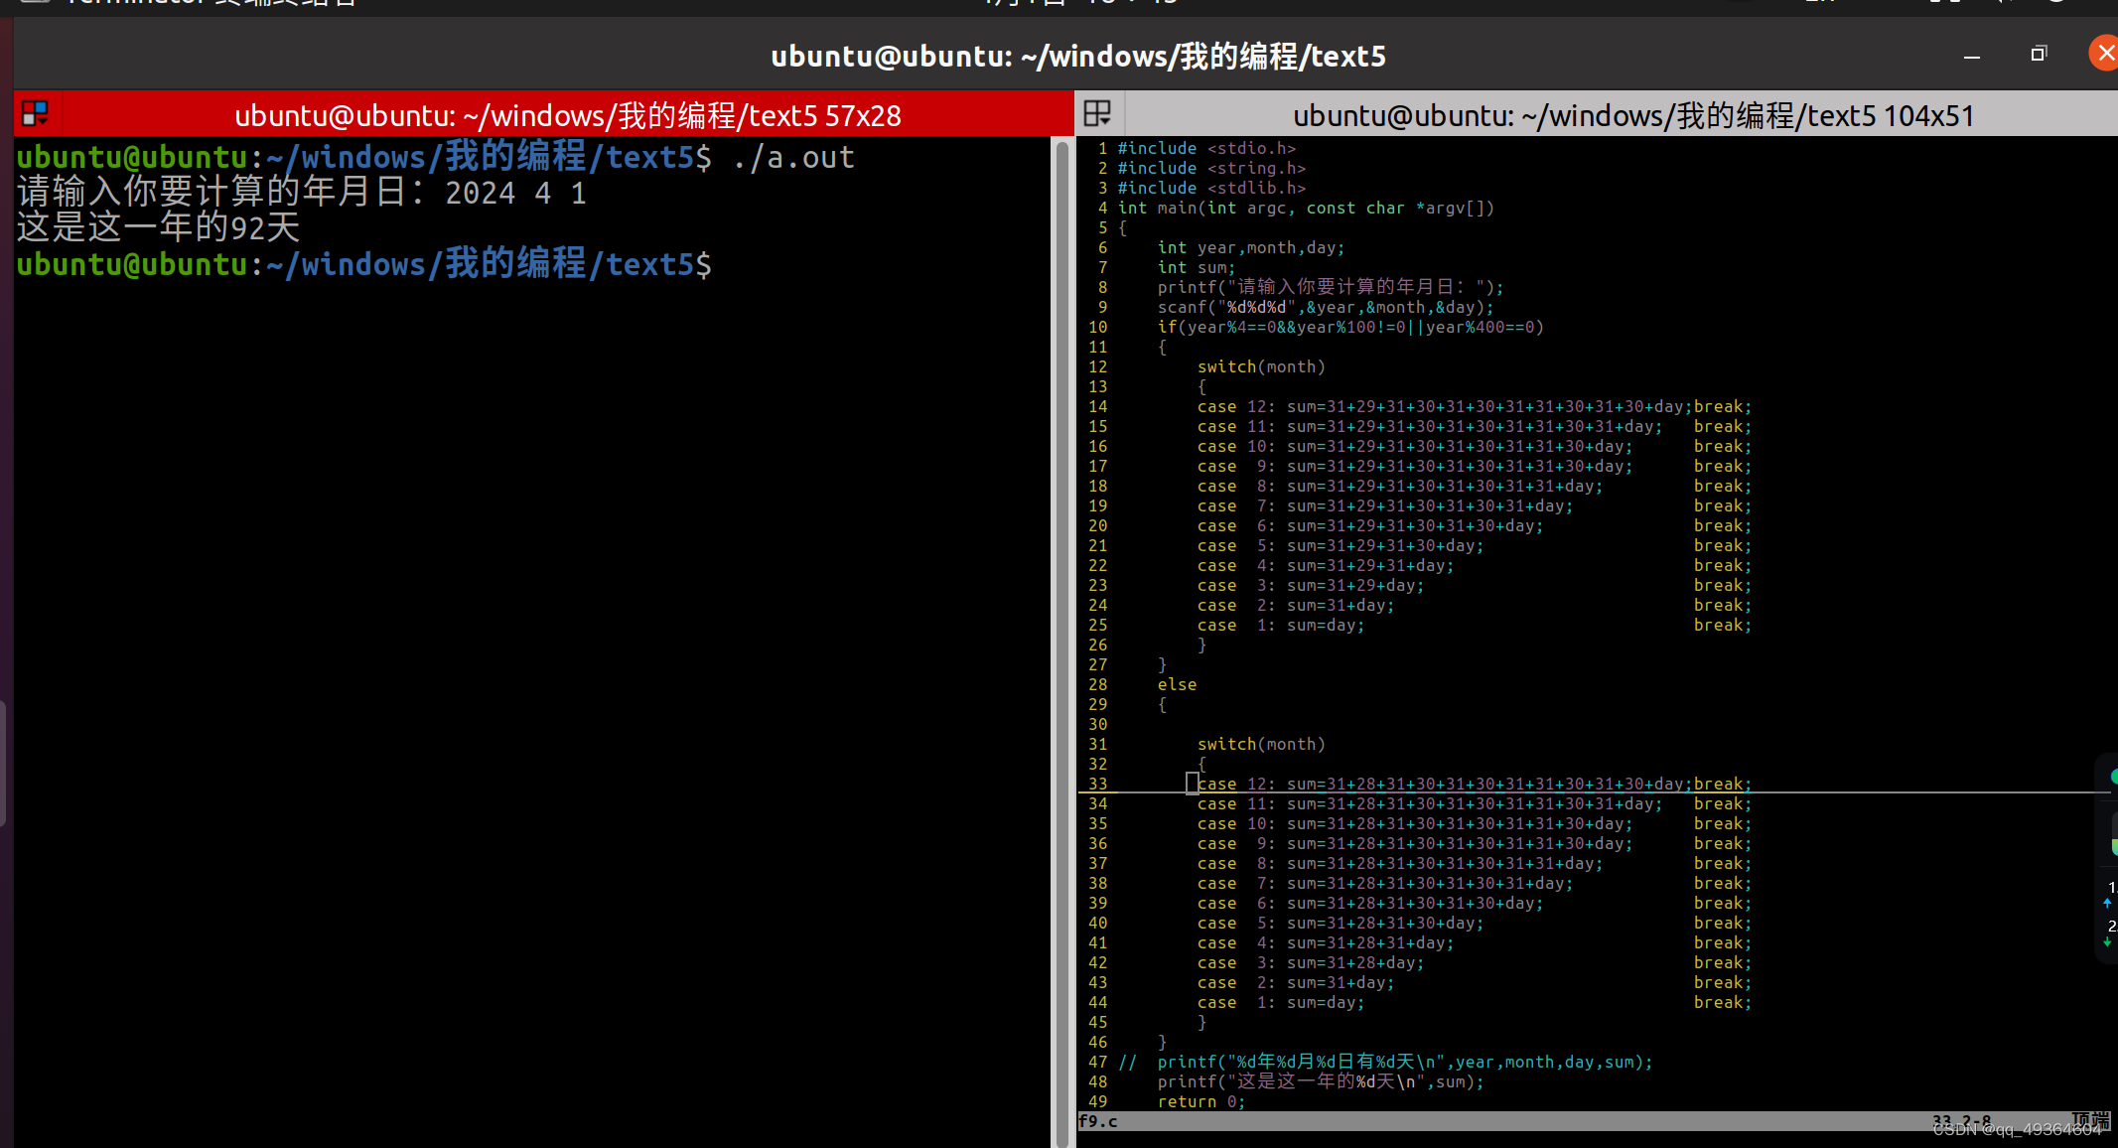Click the red left terminal title bar
Viewport: 2118px width, 1148px height.
[567, 115]
